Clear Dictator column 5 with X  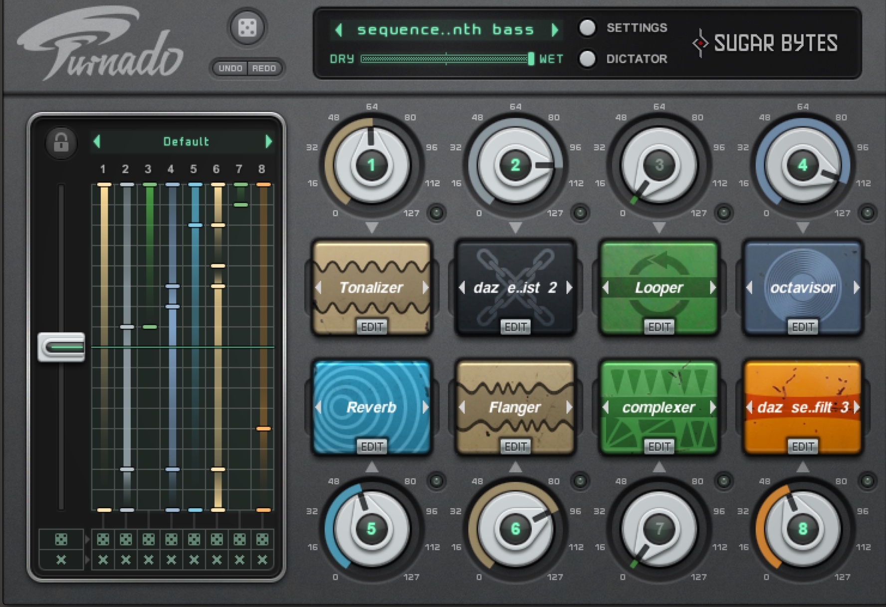click(194, 560)
